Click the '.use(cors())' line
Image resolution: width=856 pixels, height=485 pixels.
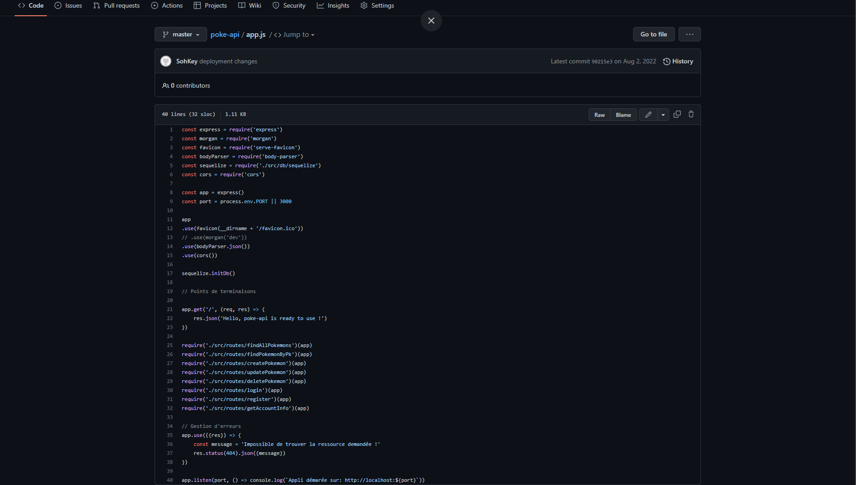click(x=200, y=255)
